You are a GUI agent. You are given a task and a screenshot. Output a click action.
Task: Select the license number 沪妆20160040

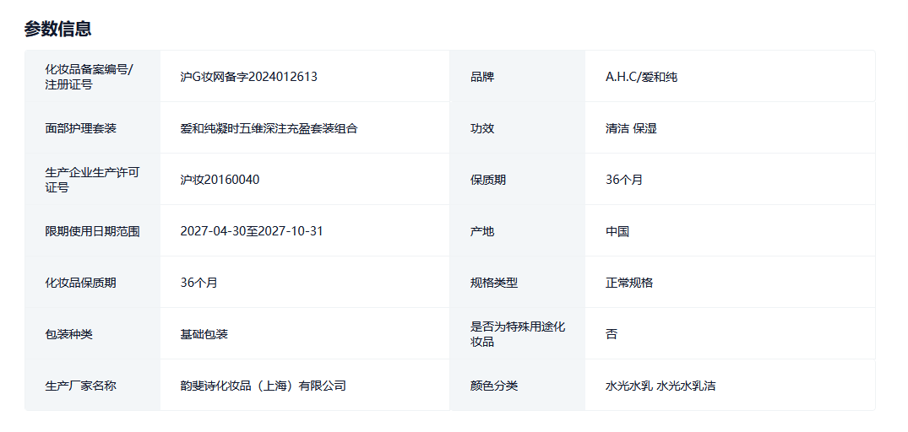(220, 180)
